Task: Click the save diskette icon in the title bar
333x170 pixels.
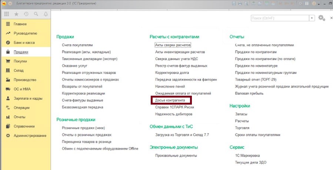Action: [x=234, y=3]
